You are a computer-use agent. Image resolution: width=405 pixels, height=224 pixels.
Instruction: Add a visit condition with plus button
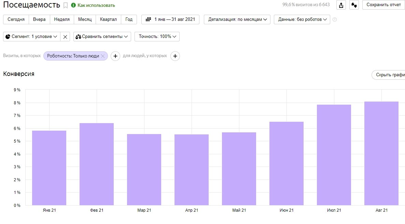click(x=115, y=56)
